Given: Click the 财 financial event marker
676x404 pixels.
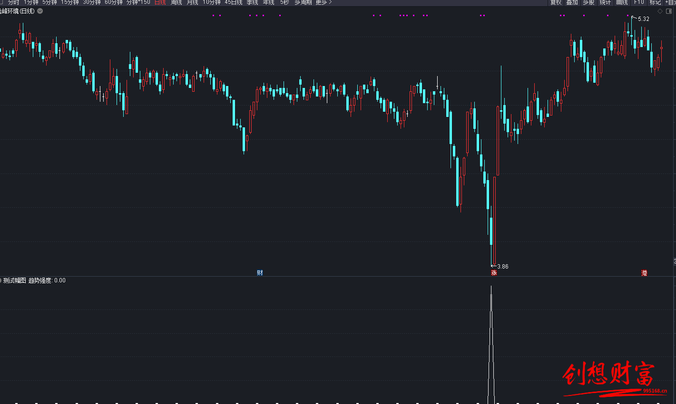Looking at the screenshot, I should (260, 273).
